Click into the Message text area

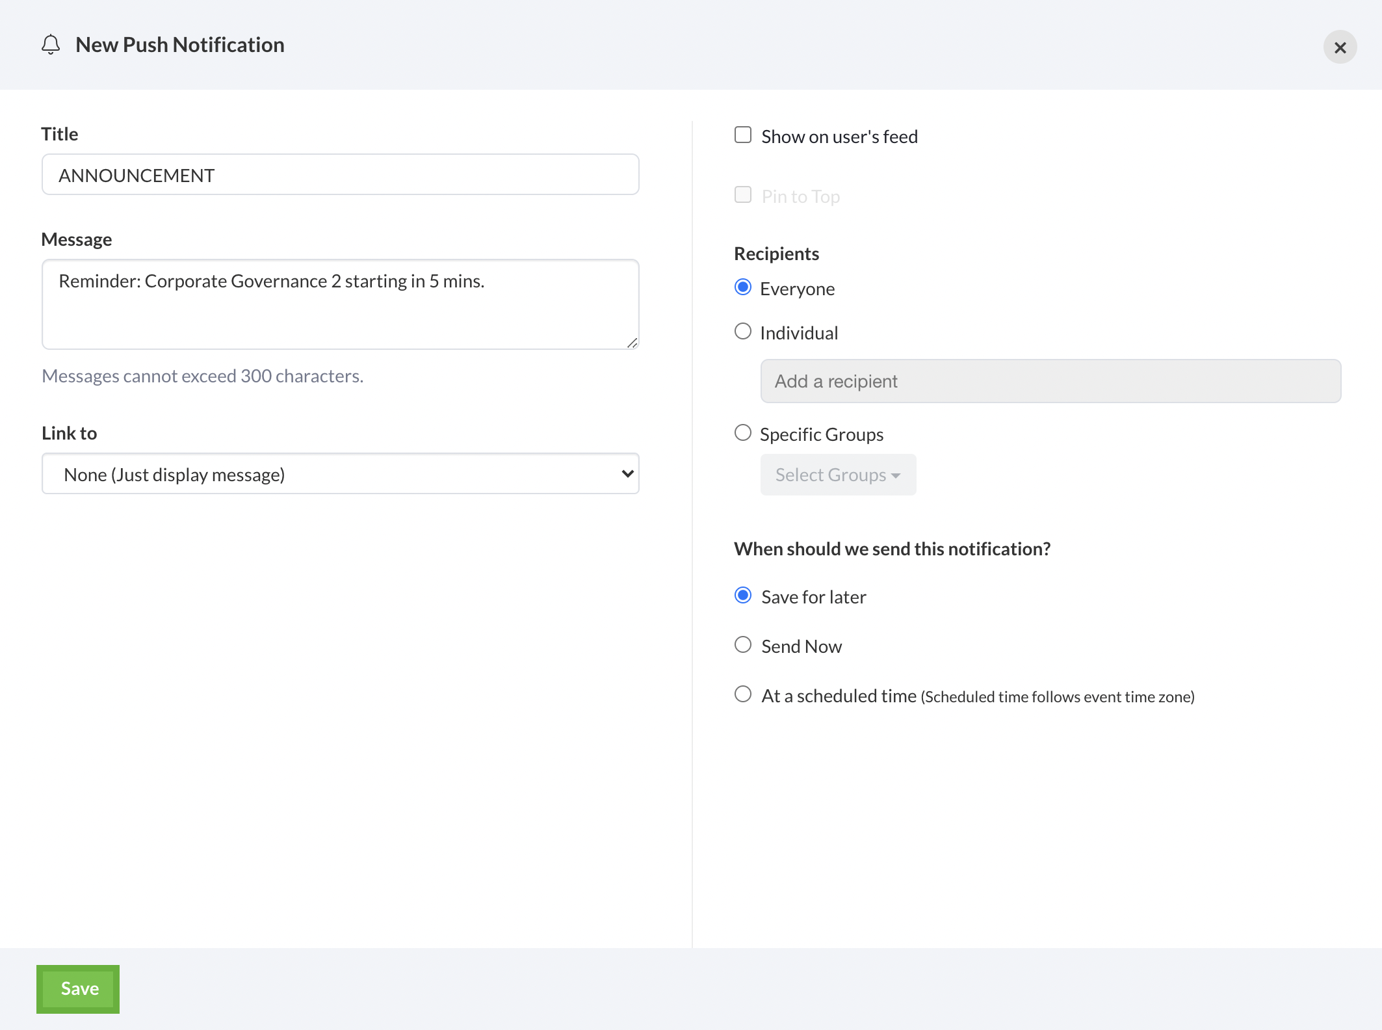pos(340,304)
